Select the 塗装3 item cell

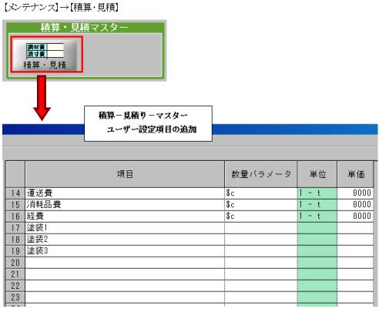[x=125, y=251]
